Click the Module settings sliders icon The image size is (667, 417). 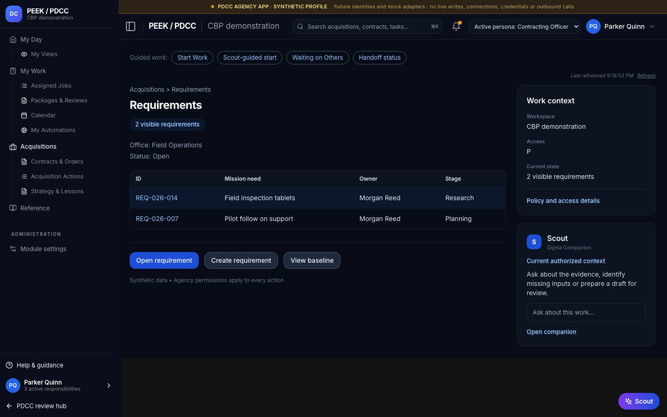pyautogui.click(x=13, y=249)
